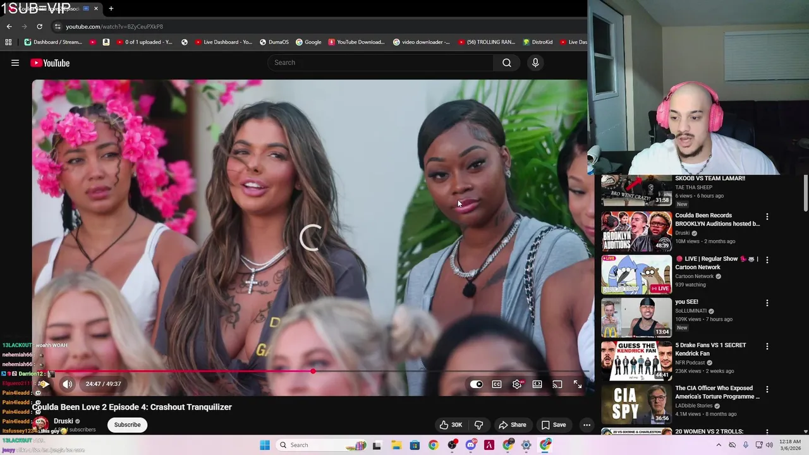Viewport: 809px width, 455px height.
Task: Open a new browser tab
Action: (111, 8)
